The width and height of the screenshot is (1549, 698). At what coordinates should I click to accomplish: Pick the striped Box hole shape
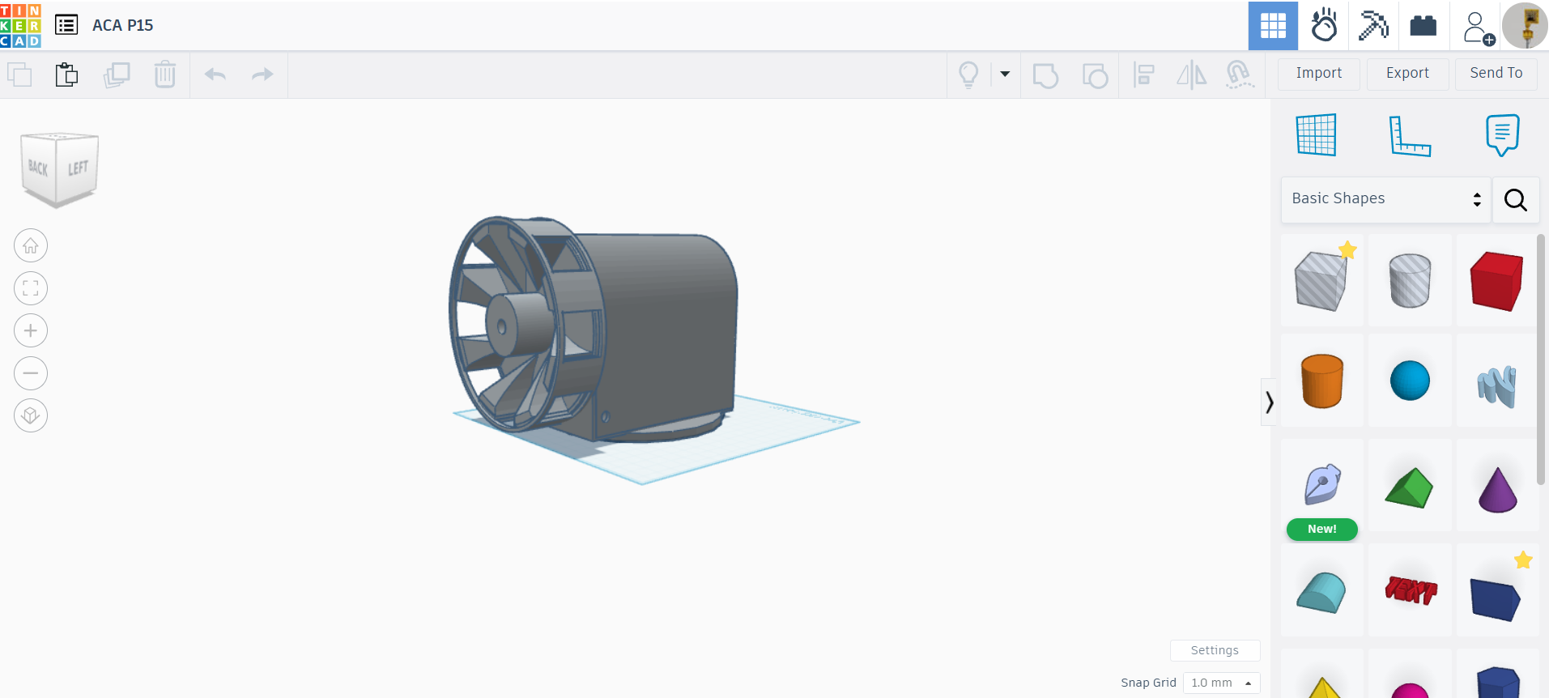click(1321, 280)
